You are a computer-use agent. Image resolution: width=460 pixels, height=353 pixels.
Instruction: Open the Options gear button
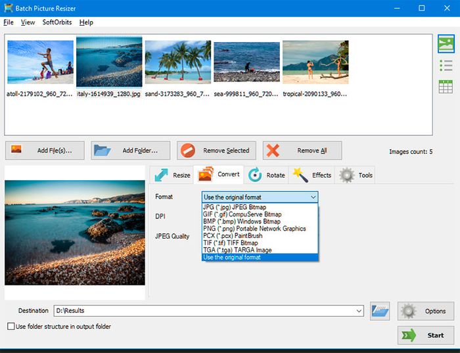click(426, 311)
